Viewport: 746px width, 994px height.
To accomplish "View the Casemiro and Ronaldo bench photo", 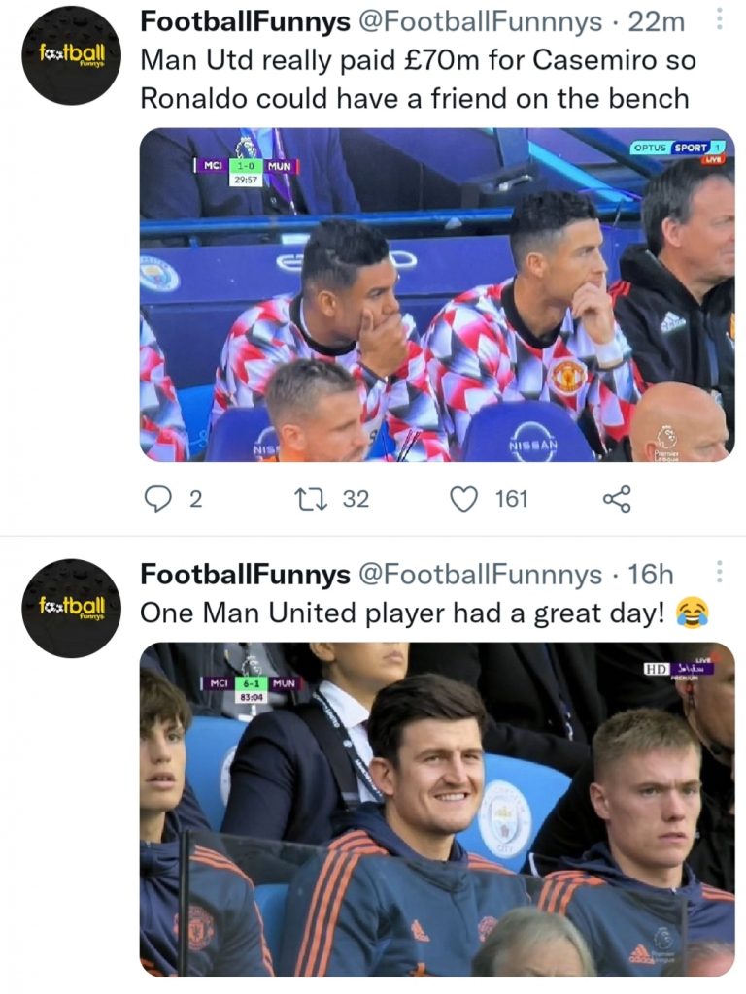I will [437, 295].
